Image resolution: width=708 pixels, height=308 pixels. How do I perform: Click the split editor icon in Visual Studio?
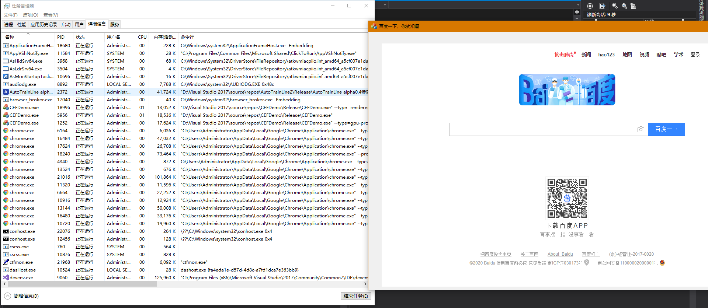click(577, 12)
